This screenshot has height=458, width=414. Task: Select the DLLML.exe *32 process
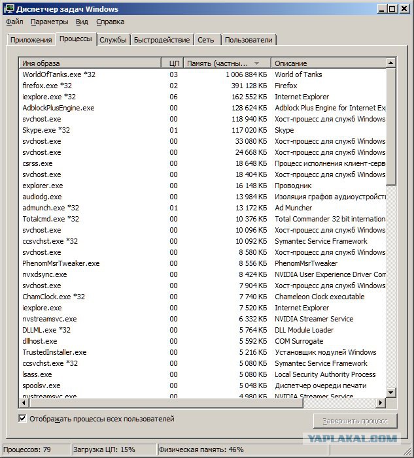pos(202,330)
